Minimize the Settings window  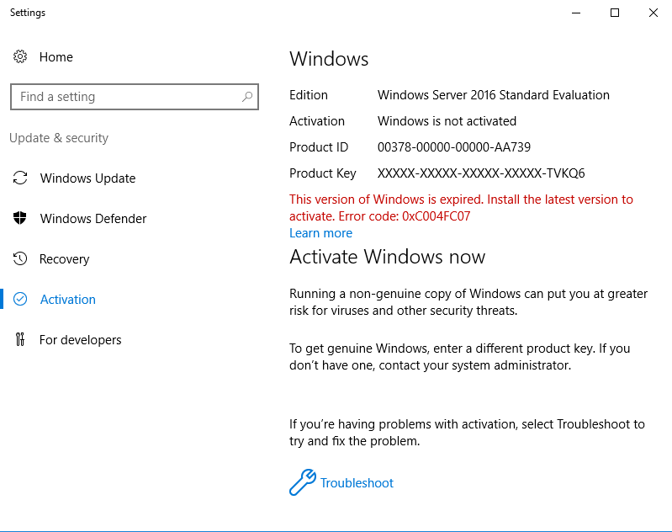click(576, 13)
